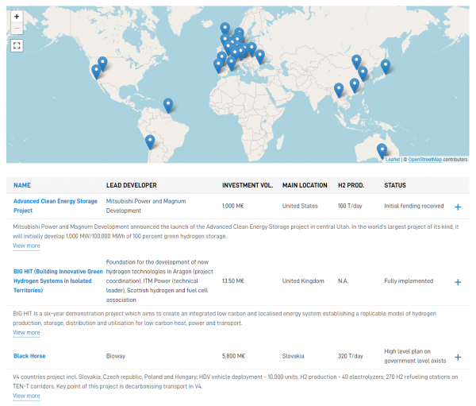Zoom in on the map

tap(17, 16)
